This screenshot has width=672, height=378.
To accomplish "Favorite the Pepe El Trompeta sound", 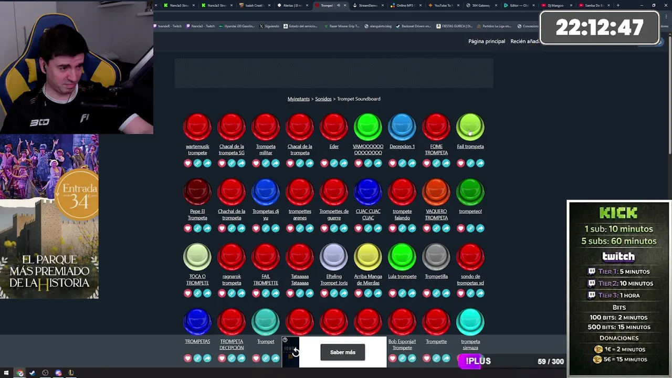I will (x=188, y=228).
